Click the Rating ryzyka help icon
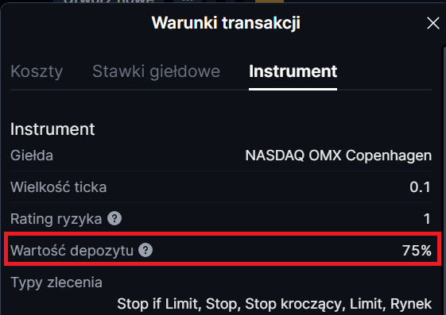 114,218
